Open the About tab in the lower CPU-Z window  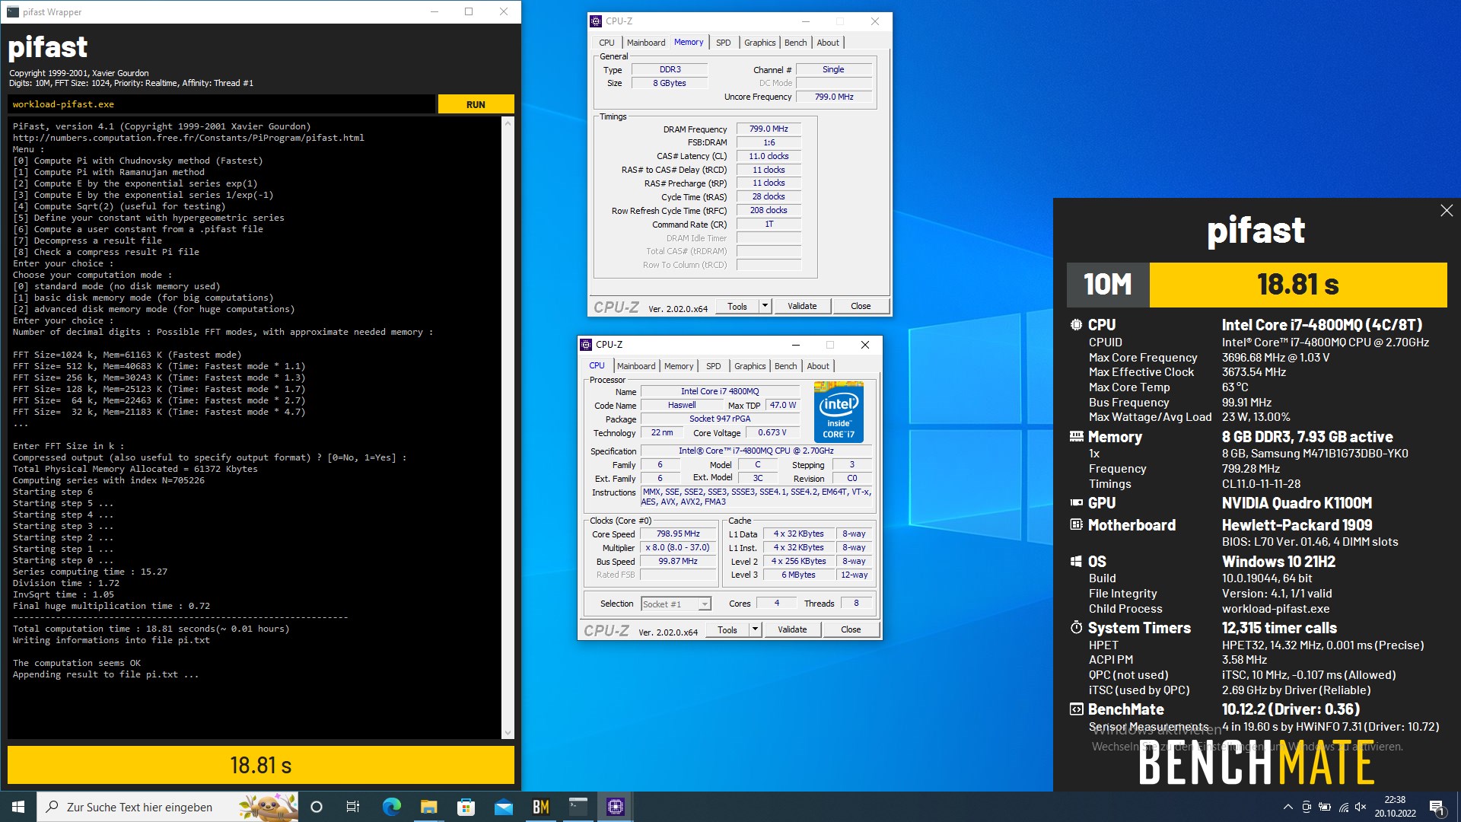coord(818,366)
